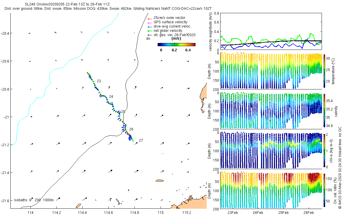Click the latitude label '-20.8'
This screenshot has width=344, height=215.
pos(5,89)
